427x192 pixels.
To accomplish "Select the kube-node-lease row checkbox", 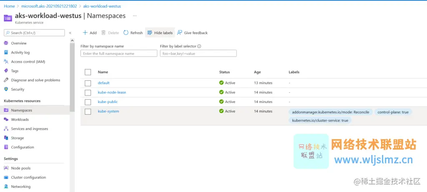I will (x=88, y=93).
